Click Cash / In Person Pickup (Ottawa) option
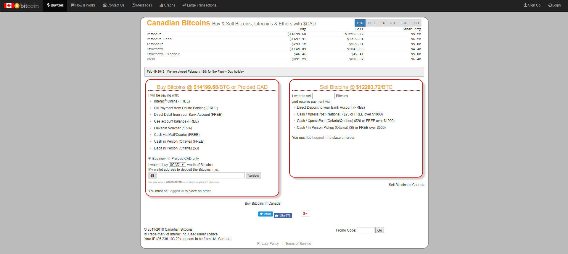568x254 pixels. tap(341, 128)
